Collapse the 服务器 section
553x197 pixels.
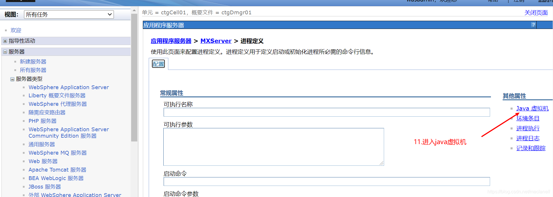tap(5, 52)
